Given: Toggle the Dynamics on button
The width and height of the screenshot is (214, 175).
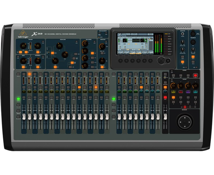Looking at the screenshot, I should click(x=38, y=67).
